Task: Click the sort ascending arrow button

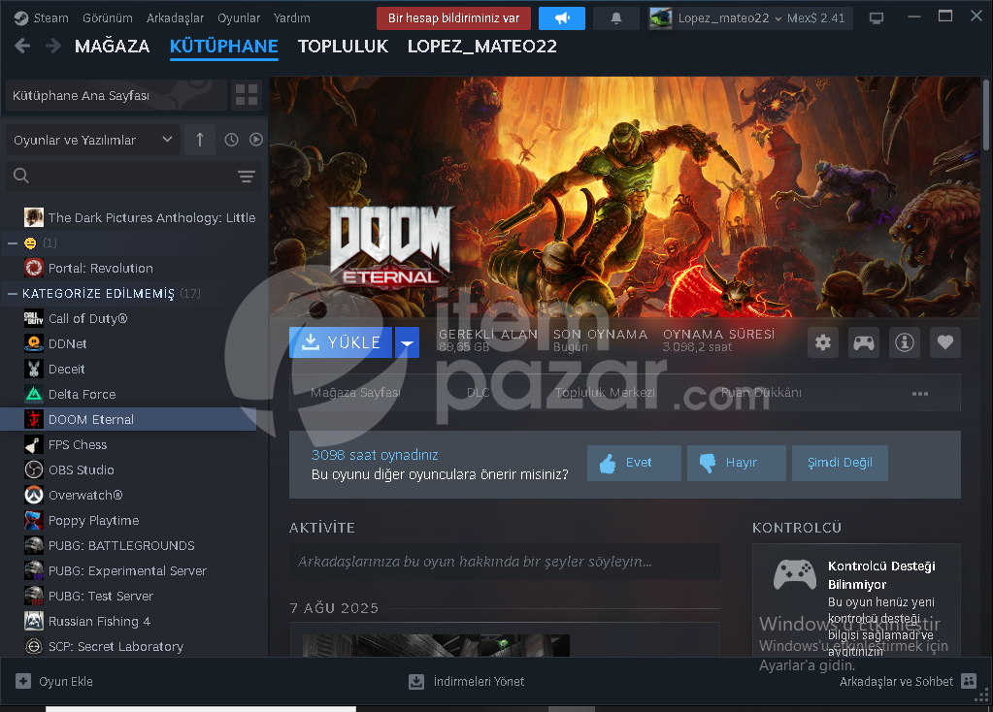Action: [x=200, y=140]
